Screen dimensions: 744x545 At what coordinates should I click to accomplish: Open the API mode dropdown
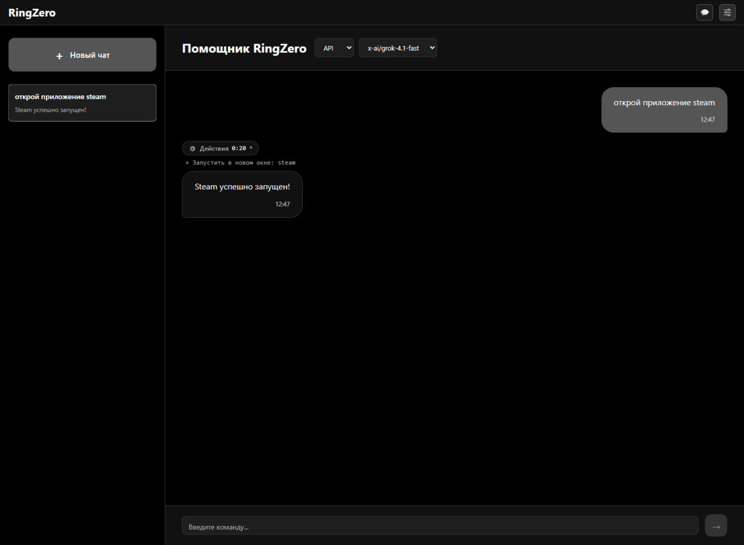click(x=334, y=48)
